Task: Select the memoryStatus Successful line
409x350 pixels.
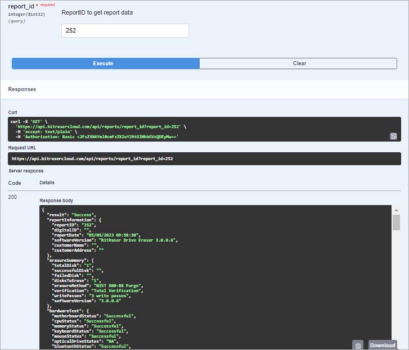Action: click(x=88, y=326)
